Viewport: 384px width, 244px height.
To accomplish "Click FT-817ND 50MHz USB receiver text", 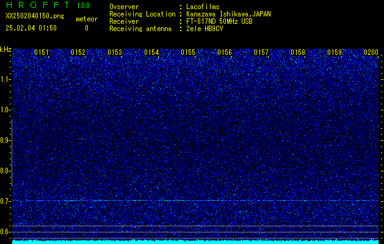I will coord(219,21).
